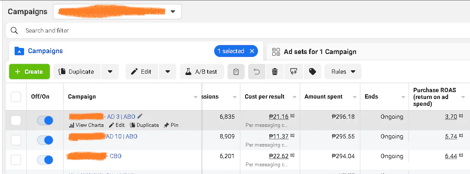Click the Duplicate toolbar button
Viewport: 470px width, 174px height.
pyautogui.click(x=77, y=72)
